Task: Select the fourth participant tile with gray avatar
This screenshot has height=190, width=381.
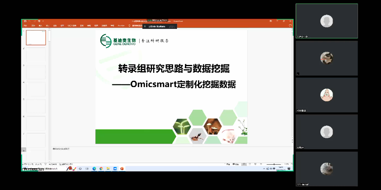Action: (x=327, y=132)
